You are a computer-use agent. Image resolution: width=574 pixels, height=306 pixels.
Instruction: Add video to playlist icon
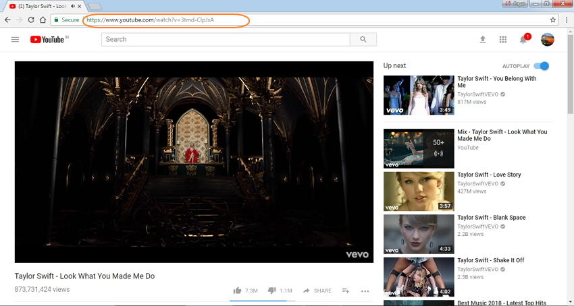click(x=346, y=290)
